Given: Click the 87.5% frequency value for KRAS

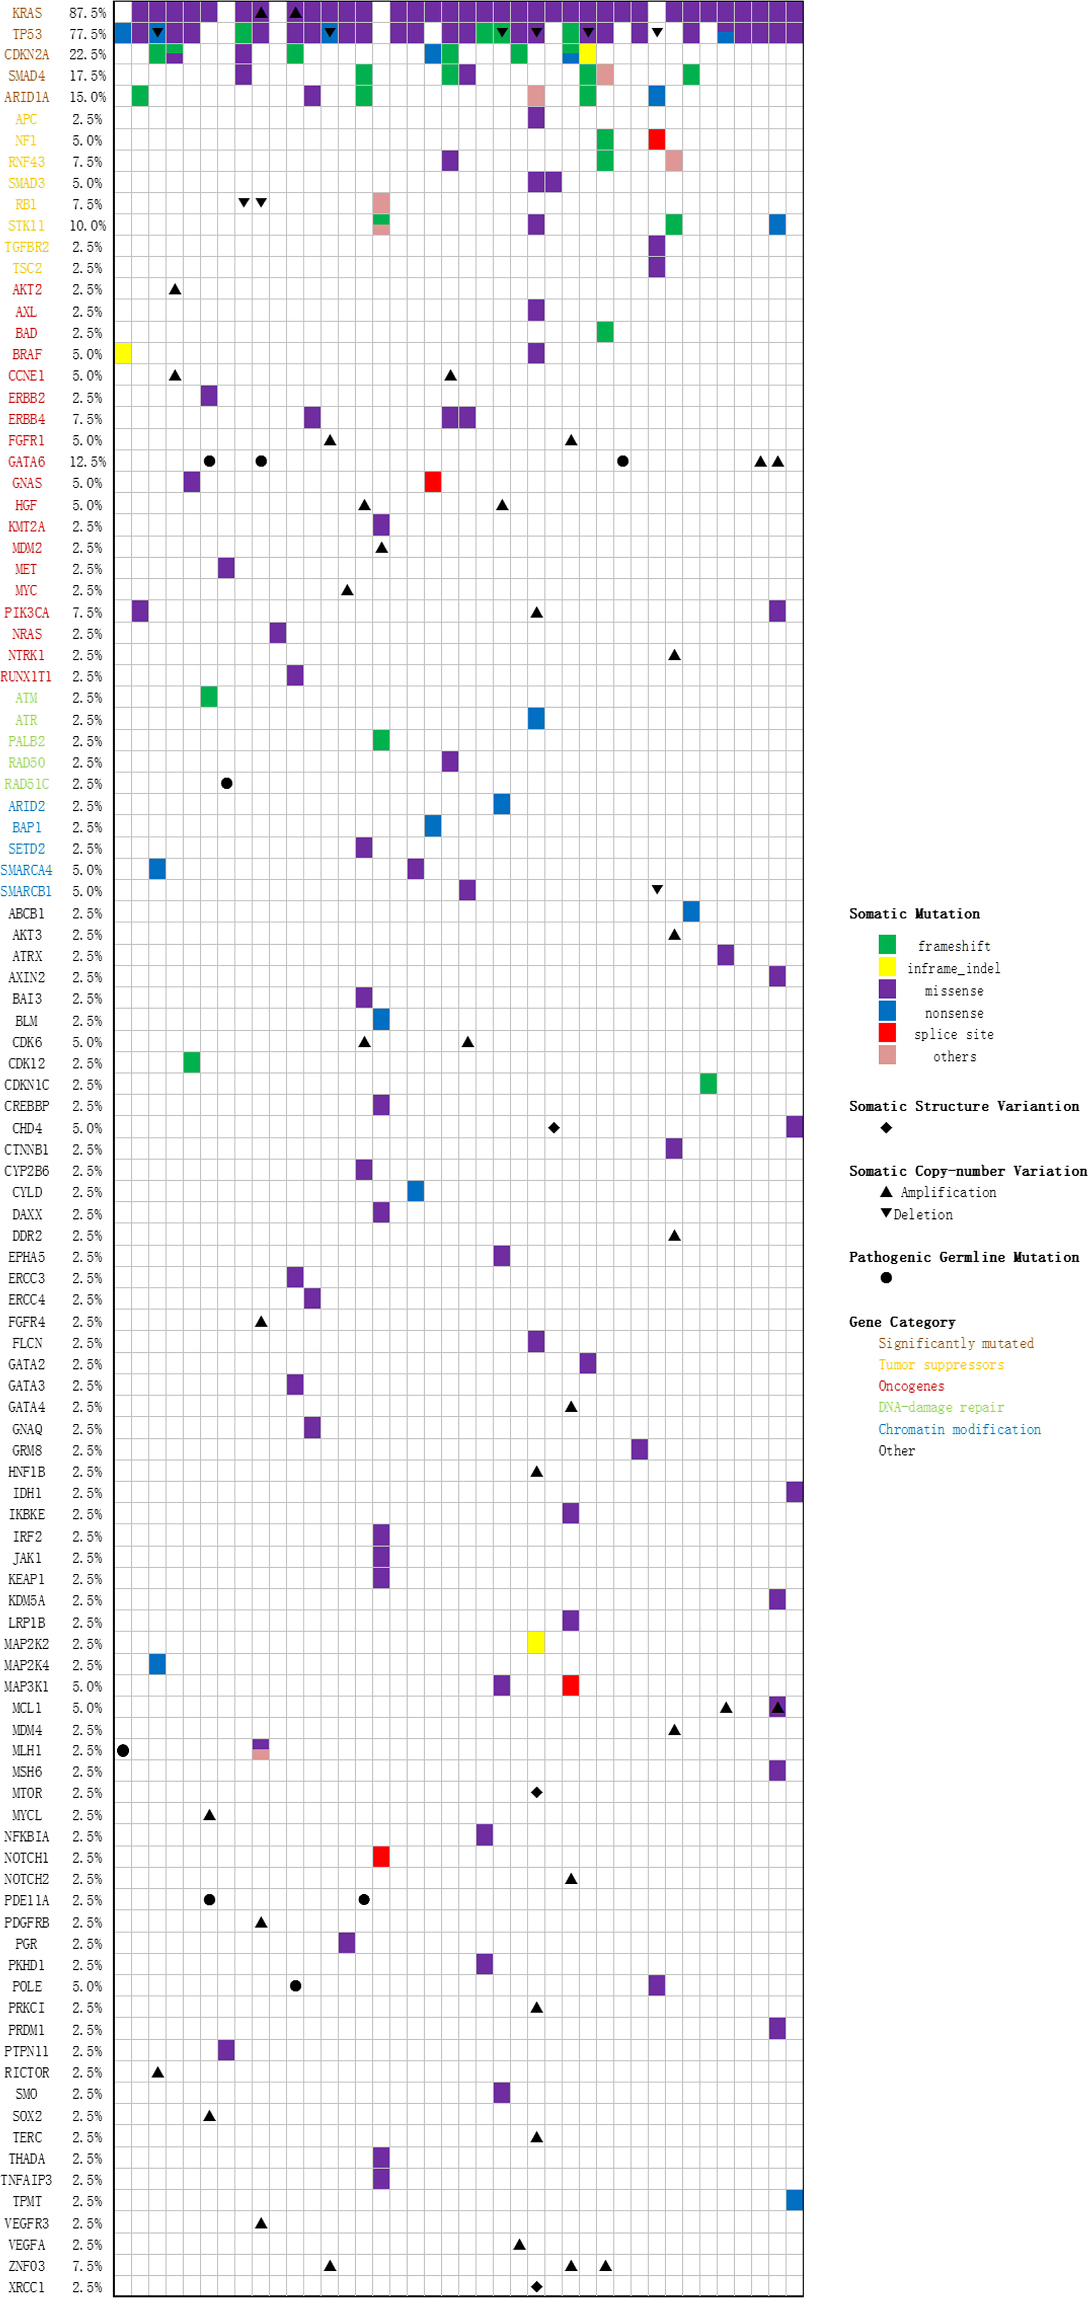Looking at the screenshot, I should click(x=88, y=13).
